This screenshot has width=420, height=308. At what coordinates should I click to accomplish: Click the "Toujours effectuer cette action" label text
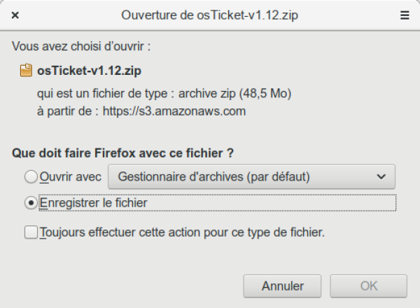coord(182,232)
